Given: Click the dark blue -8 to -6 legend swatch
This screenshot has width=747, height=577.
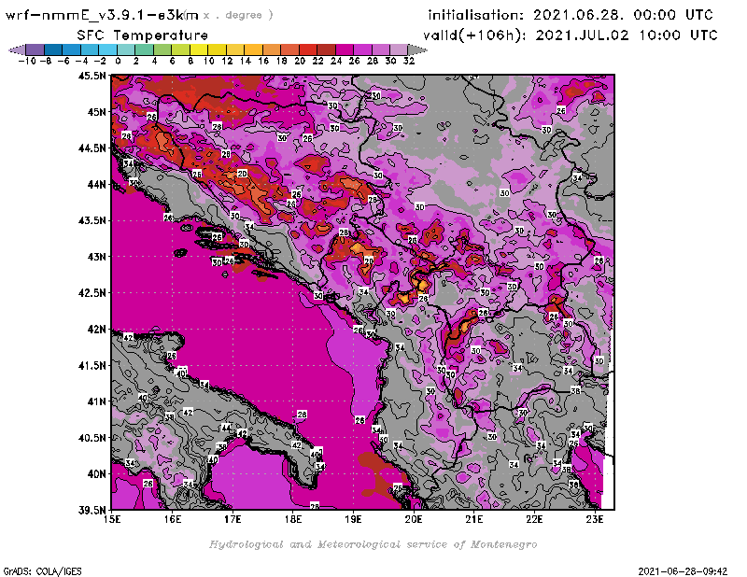Looking at the screenshot, I should [x=53, y=49].
